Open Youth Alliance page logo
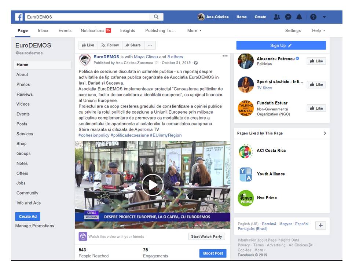The height and width of the screenshot is (264, 352). (246, 175)
